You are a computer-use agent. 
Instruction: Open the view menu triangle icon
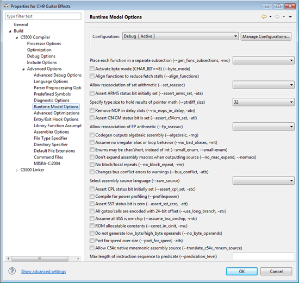coord(290,17)
